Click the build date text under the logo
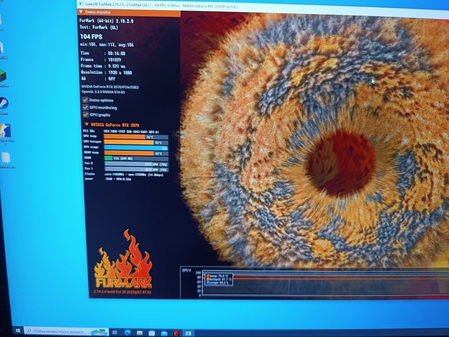 pos(122,292)
